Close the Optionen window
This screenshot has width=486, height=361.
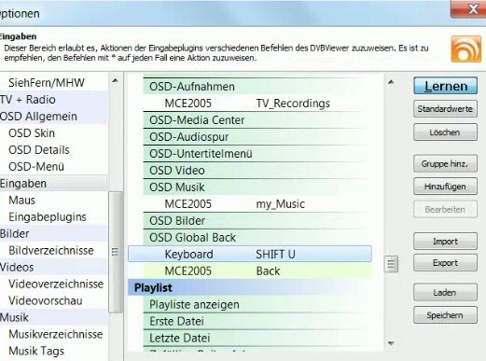(x=469, y=9)
